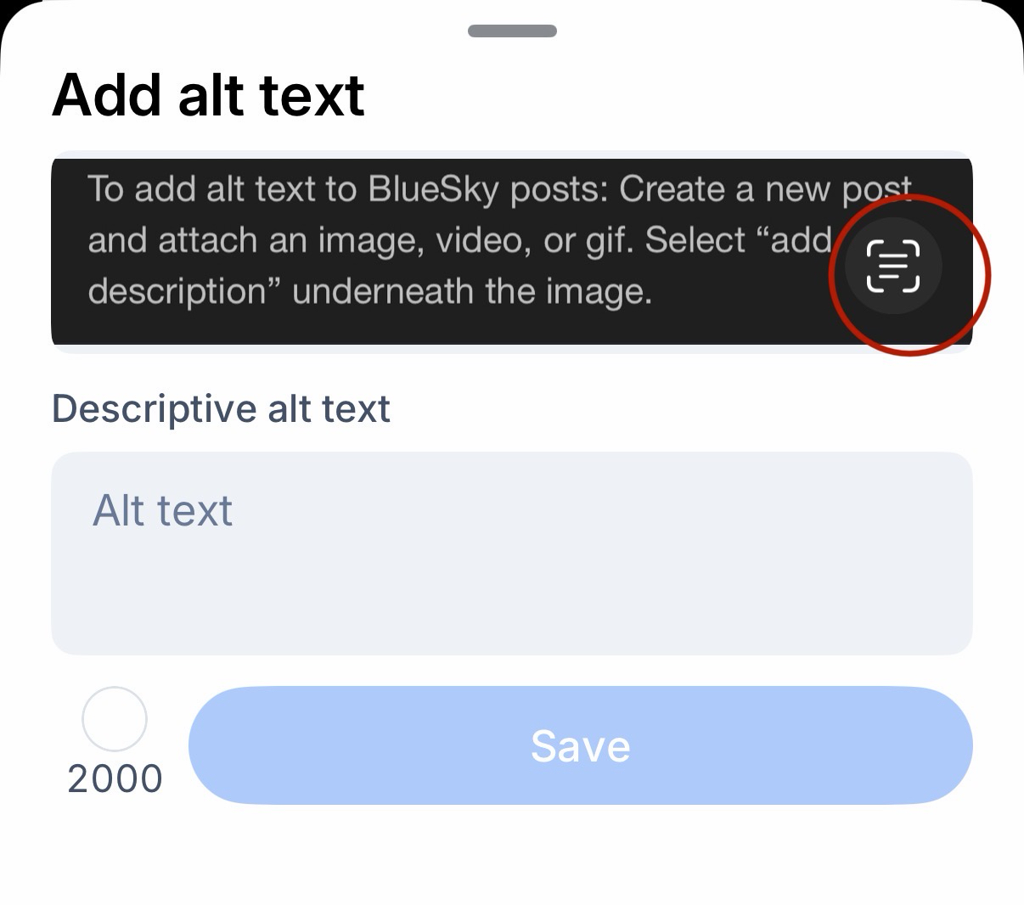Image resolution: width=1024 pixels, height=905 pixels.
Task: Click the sheet drag handle at top
Action: click(x=512, y=31)
